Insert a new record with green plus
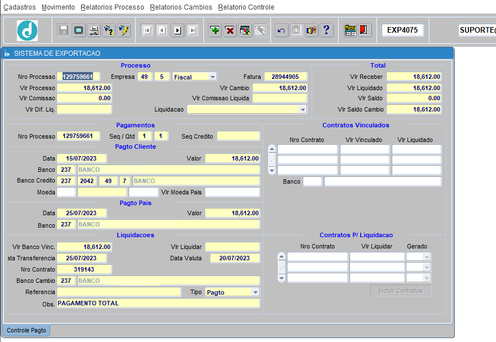Screen dimensions: 496x342 tap(215, 30)
